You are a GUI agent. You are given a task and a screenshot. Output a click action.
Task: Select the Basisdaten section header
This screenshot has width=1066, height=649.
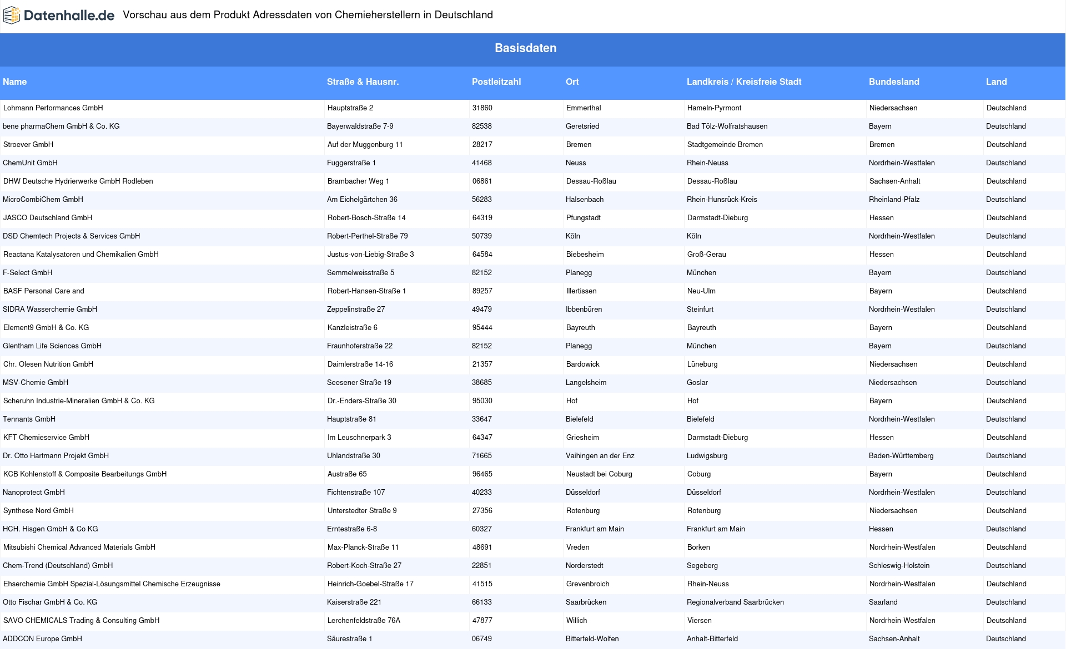click(x=526, y=48)
